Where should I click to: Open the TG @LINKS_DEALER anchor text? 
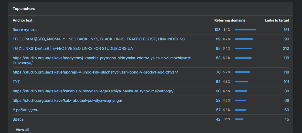73,48
